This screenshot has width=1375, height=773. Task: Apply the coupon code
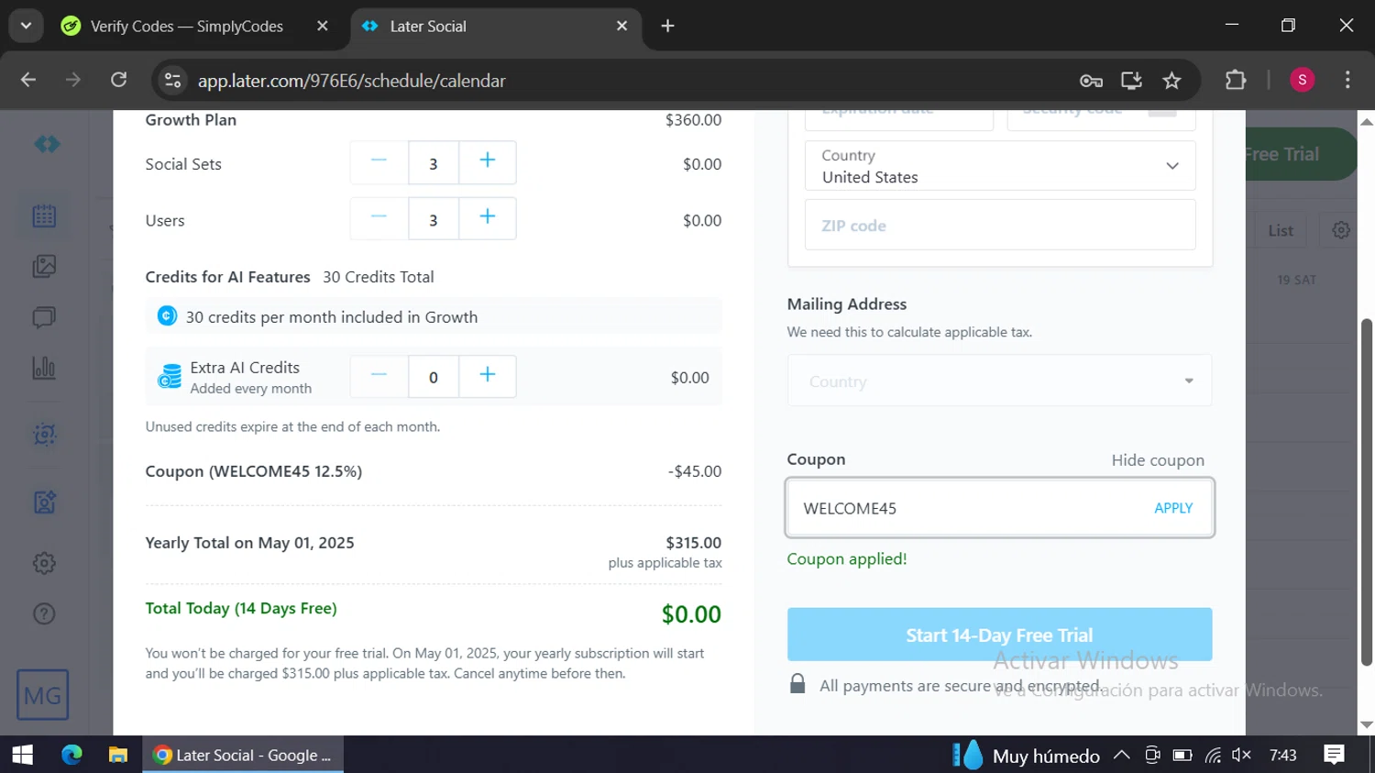pos(1173,508)
